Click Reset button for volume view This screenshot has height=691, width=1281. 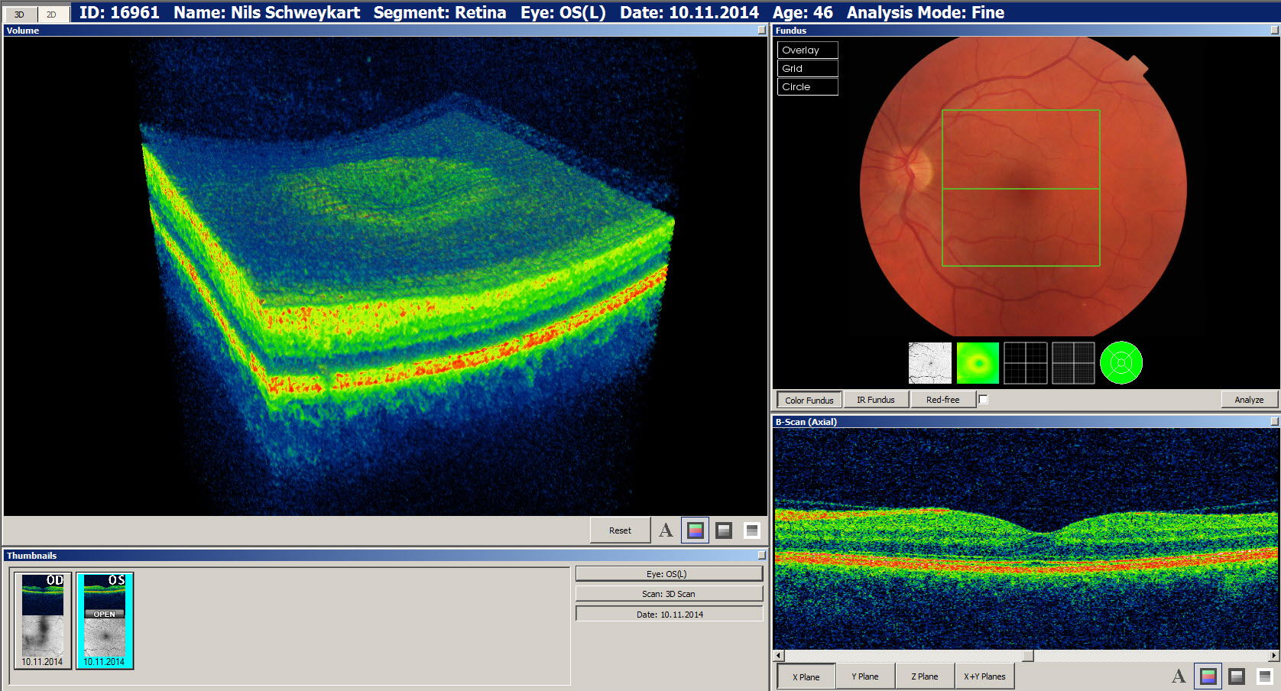620,530
